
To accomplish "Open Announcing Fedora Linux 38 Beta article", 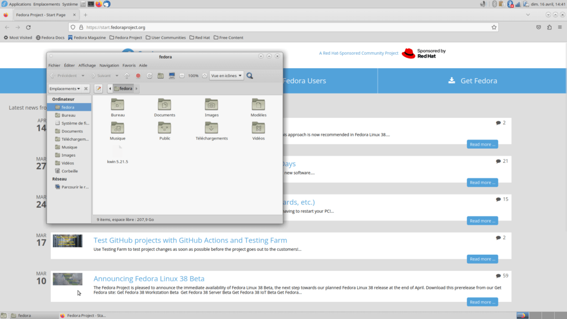I will coord(149,279).
